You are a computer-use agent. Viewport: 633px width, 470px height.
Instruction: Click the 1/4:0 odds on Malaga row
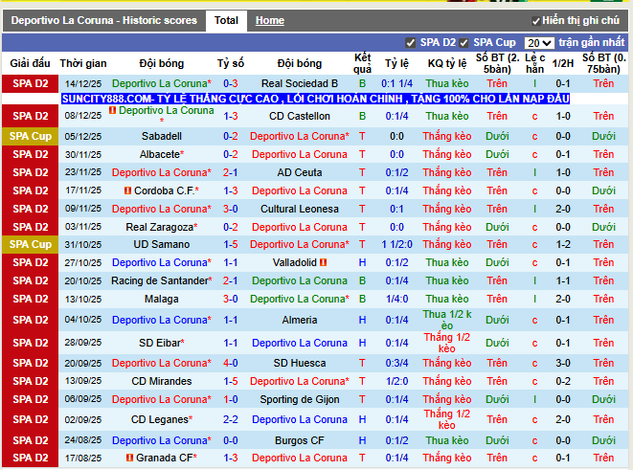(396, 299)
